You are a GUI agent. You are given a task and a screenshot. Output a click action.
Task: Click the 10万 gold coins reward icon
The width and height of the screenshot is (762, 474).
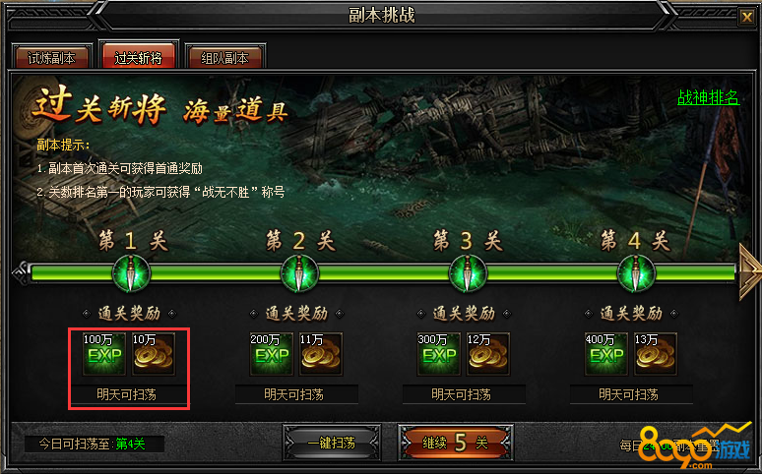(x=154, y=354)
